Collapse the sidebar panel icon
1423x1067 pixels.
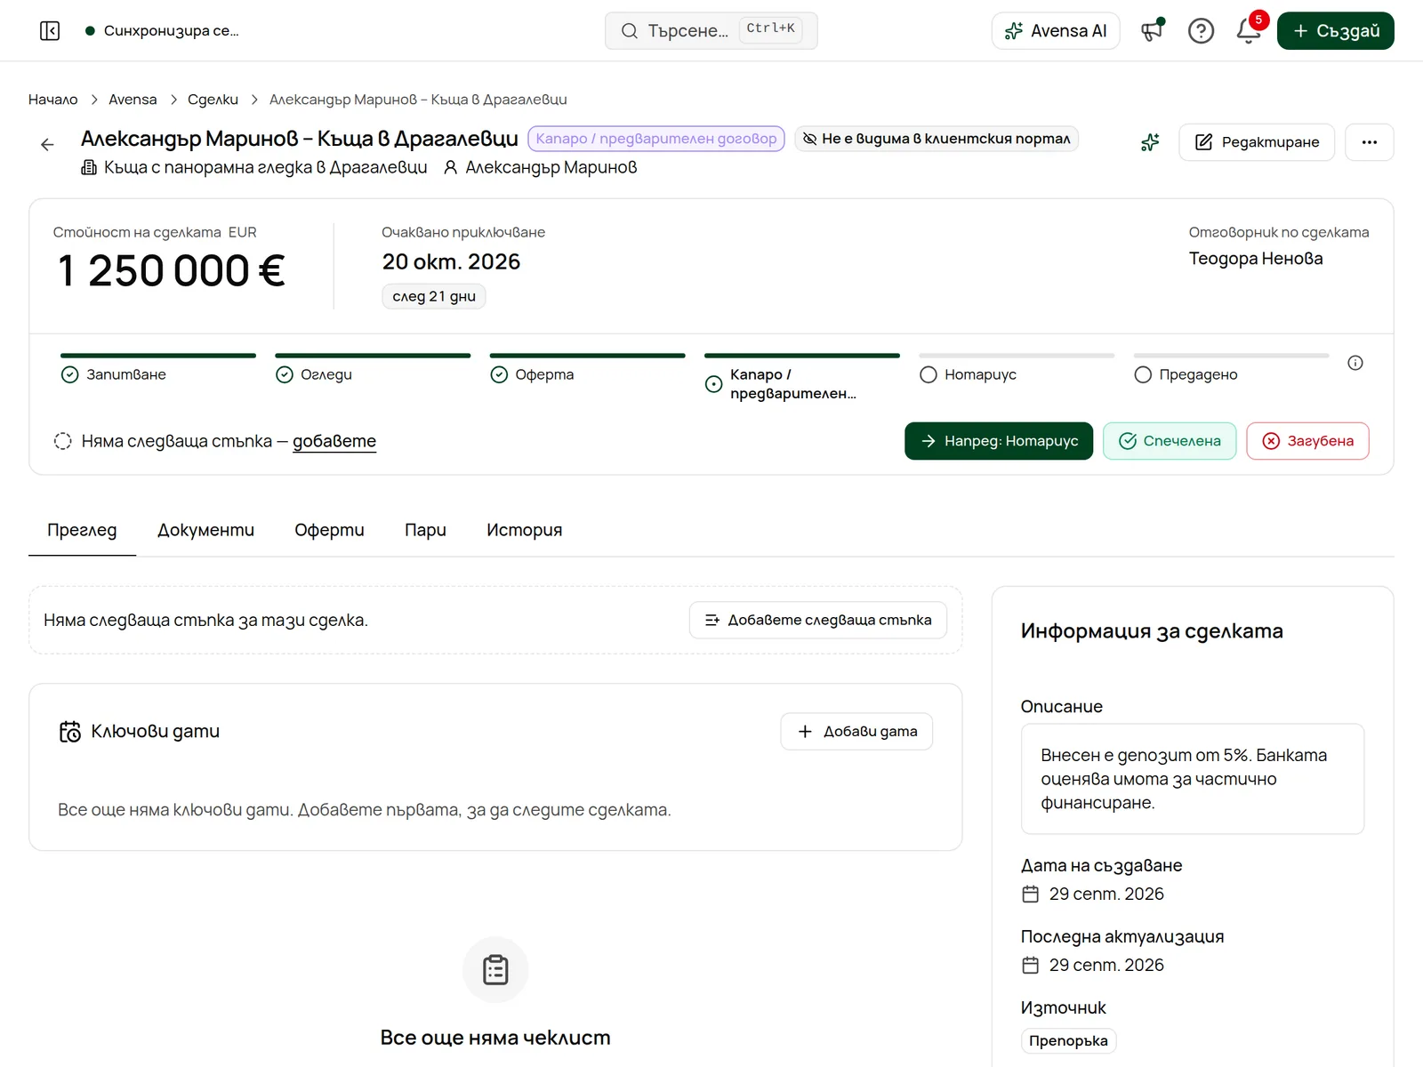[50, 31]
